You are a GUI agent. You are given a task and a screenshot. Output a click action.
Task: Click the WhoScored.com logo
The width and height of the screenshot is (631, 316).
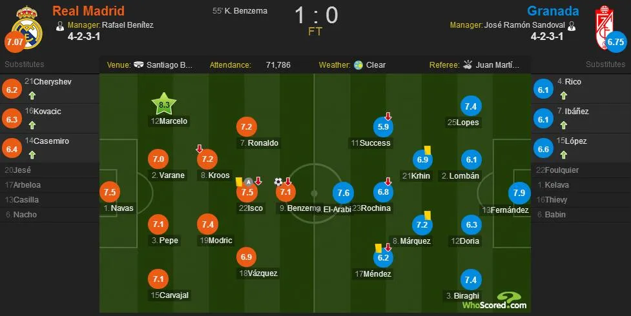494,301
